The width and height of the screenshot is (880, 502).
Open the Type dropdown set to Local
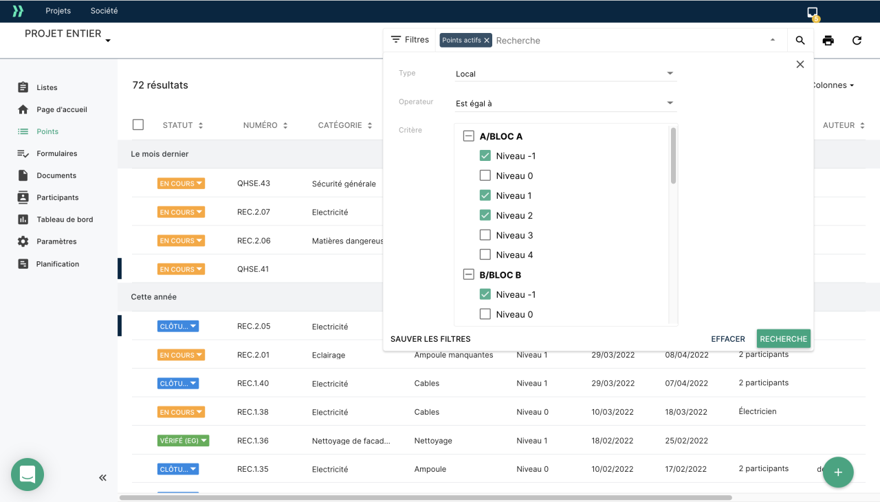[565, 74]
